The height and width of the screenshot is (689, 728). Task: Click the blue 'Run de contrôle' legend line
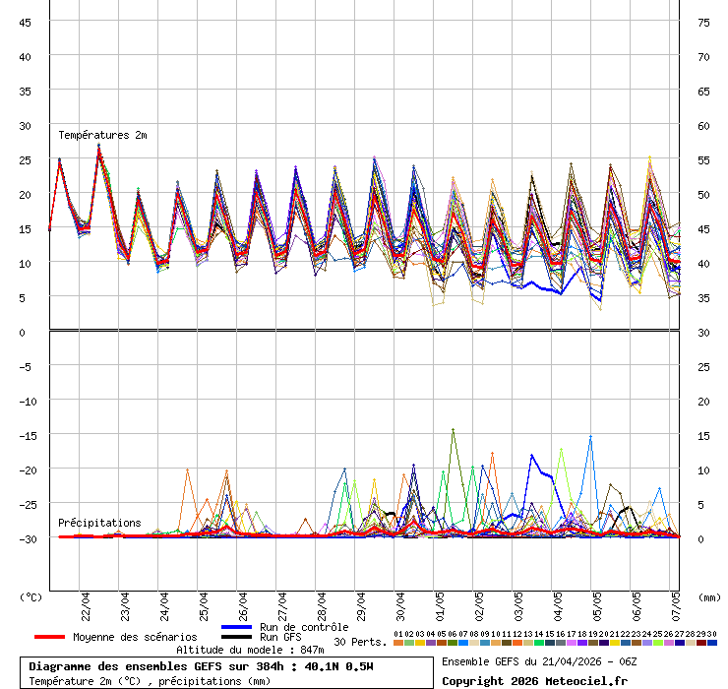click(x=237, y=627)
